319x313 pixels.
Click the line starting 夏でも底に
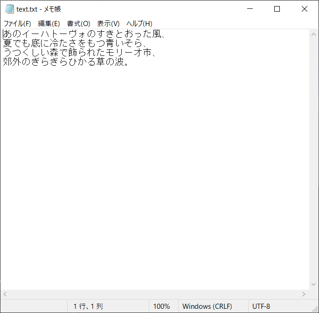(75, 43)
